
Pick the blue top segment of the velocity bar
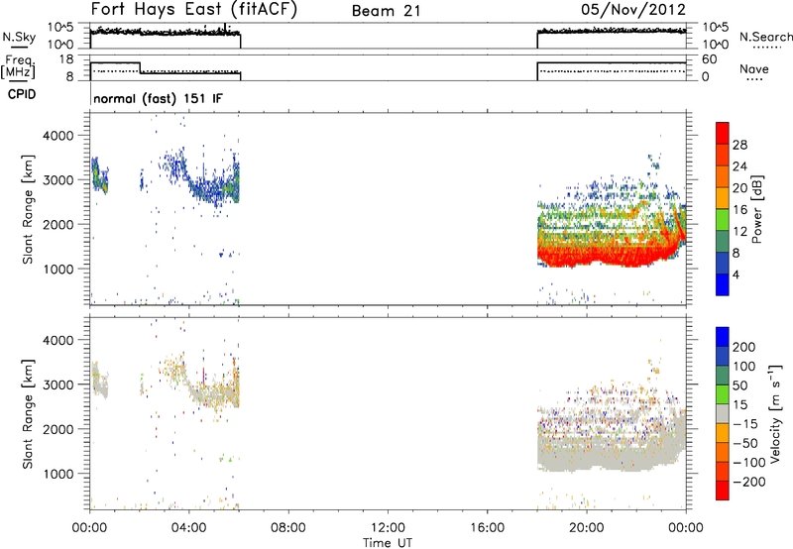coord(723,337)
